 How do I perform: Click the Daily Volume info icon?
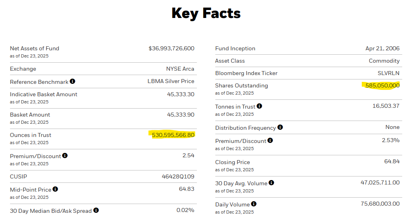coord(254,204)
